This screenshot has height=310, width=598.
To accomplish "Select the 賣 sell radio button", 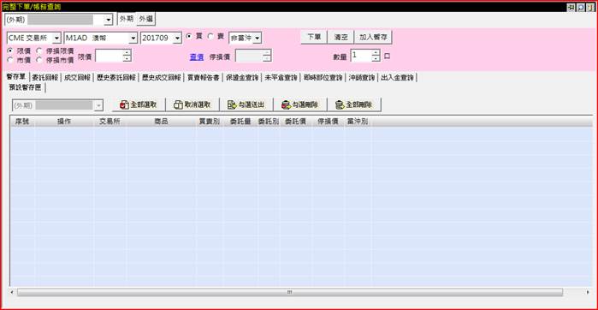I will (x=210, y=36).
